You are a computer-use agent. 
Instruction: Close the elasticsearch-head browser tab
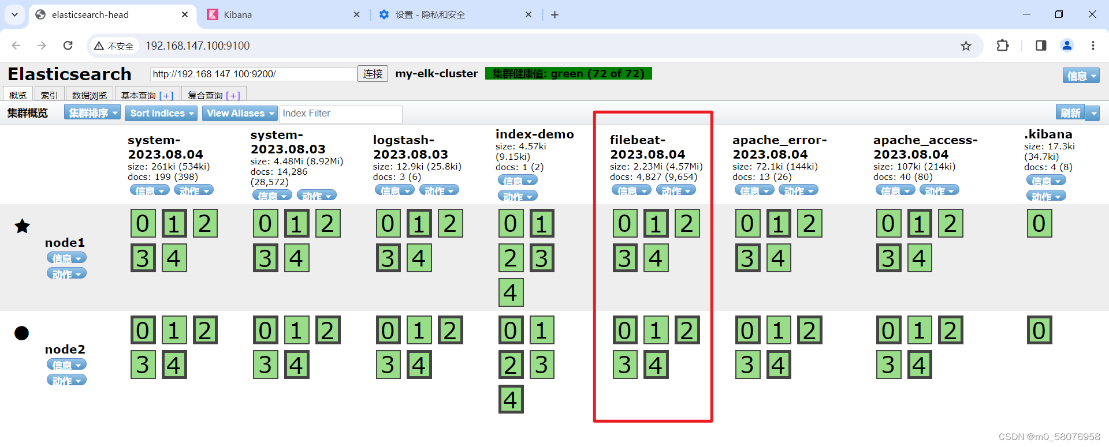185,14
